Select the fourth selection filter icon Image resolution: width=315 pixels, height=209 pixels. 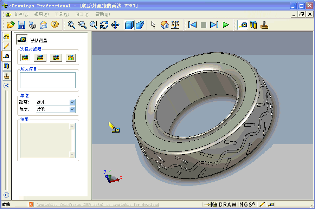coord(71,58)
